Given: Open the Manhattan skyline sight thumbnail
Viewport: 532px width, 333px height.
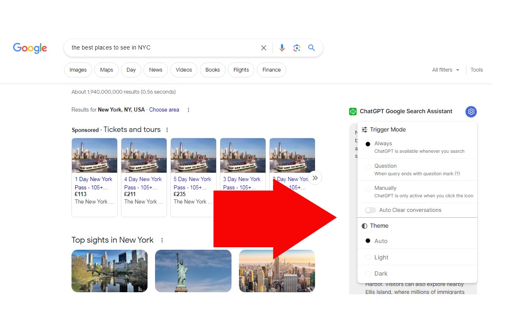Looking at the screenshot, I should pyautogui.click(x=277, y=271).
